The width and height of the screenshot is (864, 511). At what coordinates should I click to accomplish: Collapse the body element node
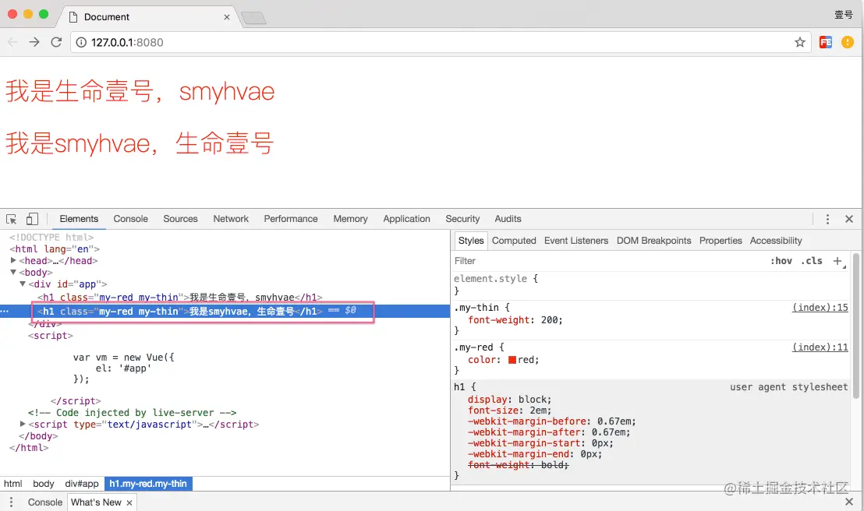13,272
